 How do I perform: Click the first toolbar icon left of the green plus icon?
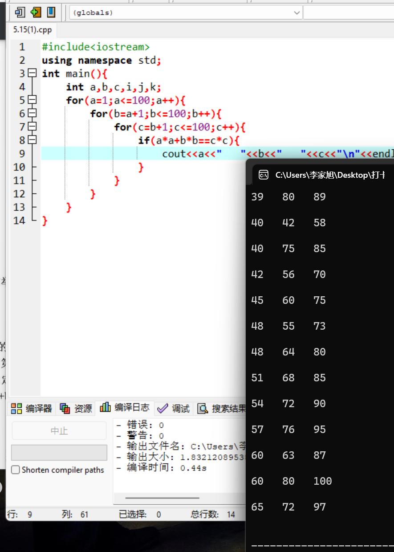tap(20, 12)
